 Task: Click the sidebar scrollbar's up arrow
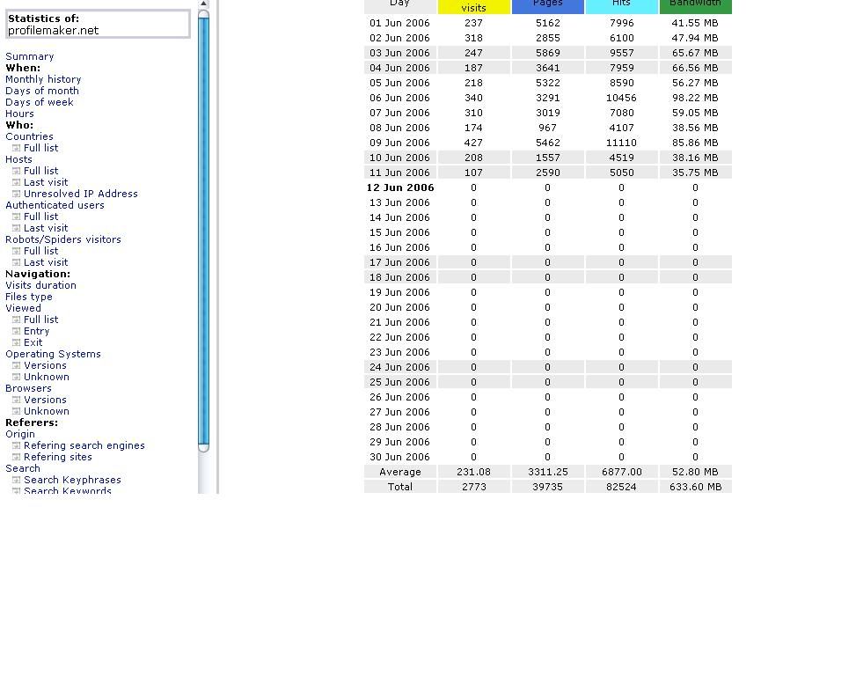pos(203,4)
